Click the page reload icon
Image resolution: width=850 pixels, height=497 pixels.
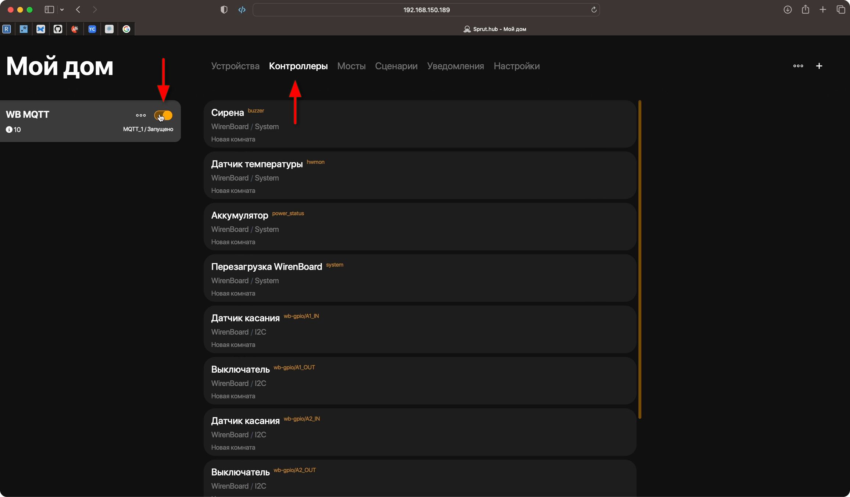click(x=593, y=10)
